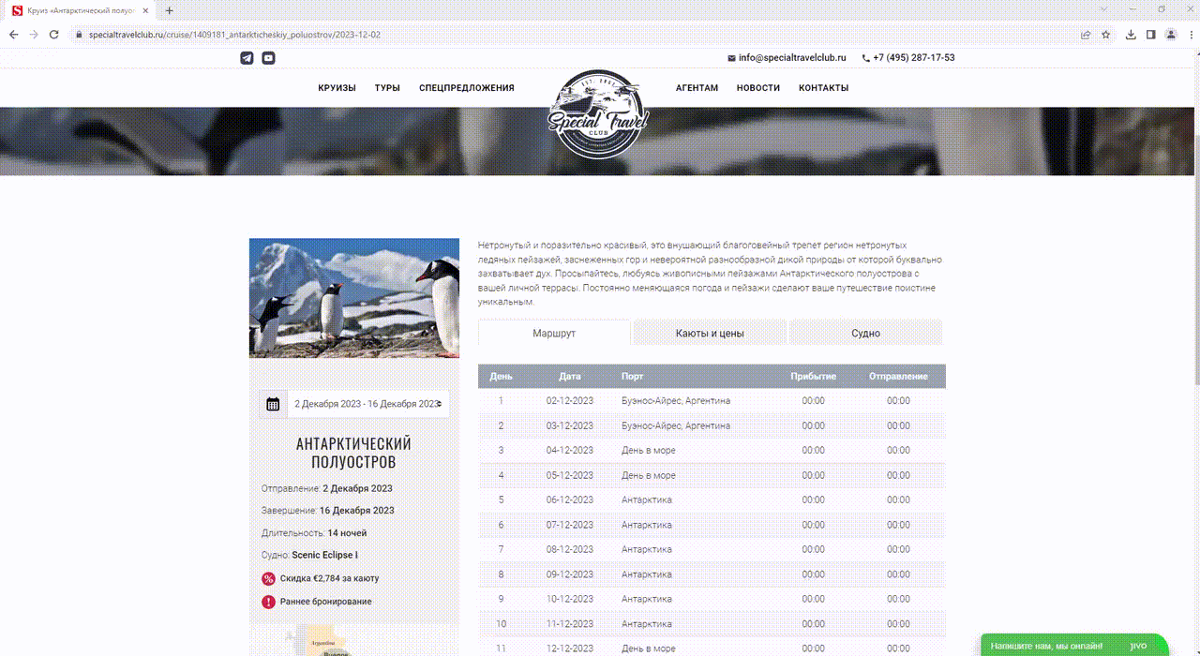Select the 02-12-2023 date cell
Image resolution: width=1200 pixels, height=656 pixels.
coord(570,401)
